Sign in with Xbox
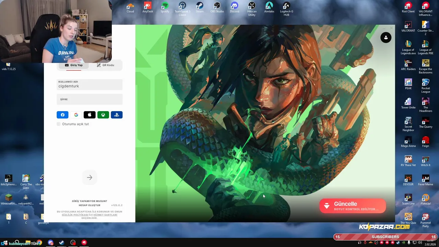 [103, 115]
